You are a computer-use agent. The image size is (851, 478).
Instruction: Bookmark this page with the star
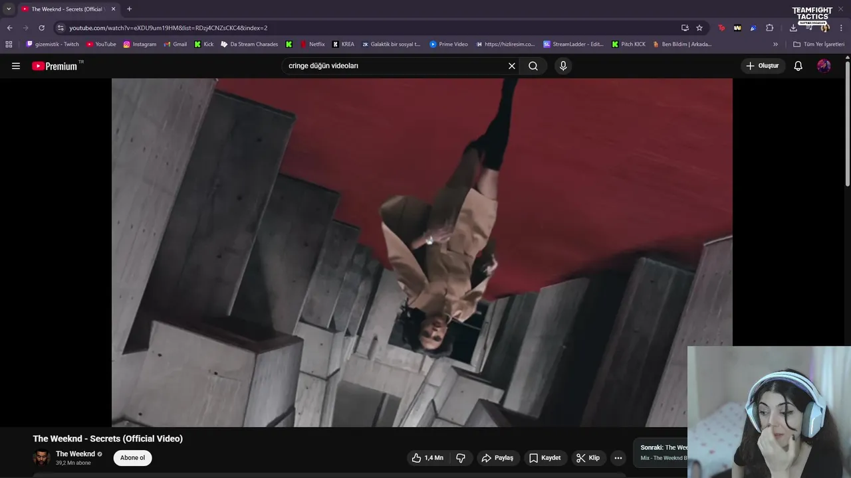click(699, 28)
